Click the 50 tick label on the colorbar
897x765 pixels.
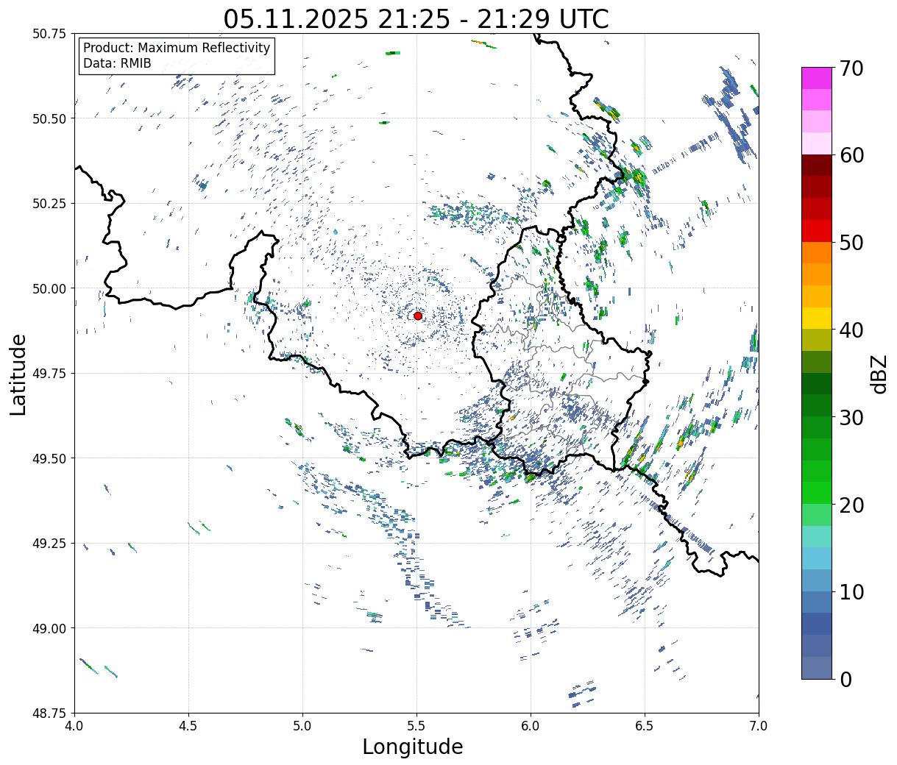click(x=851, y=243)
